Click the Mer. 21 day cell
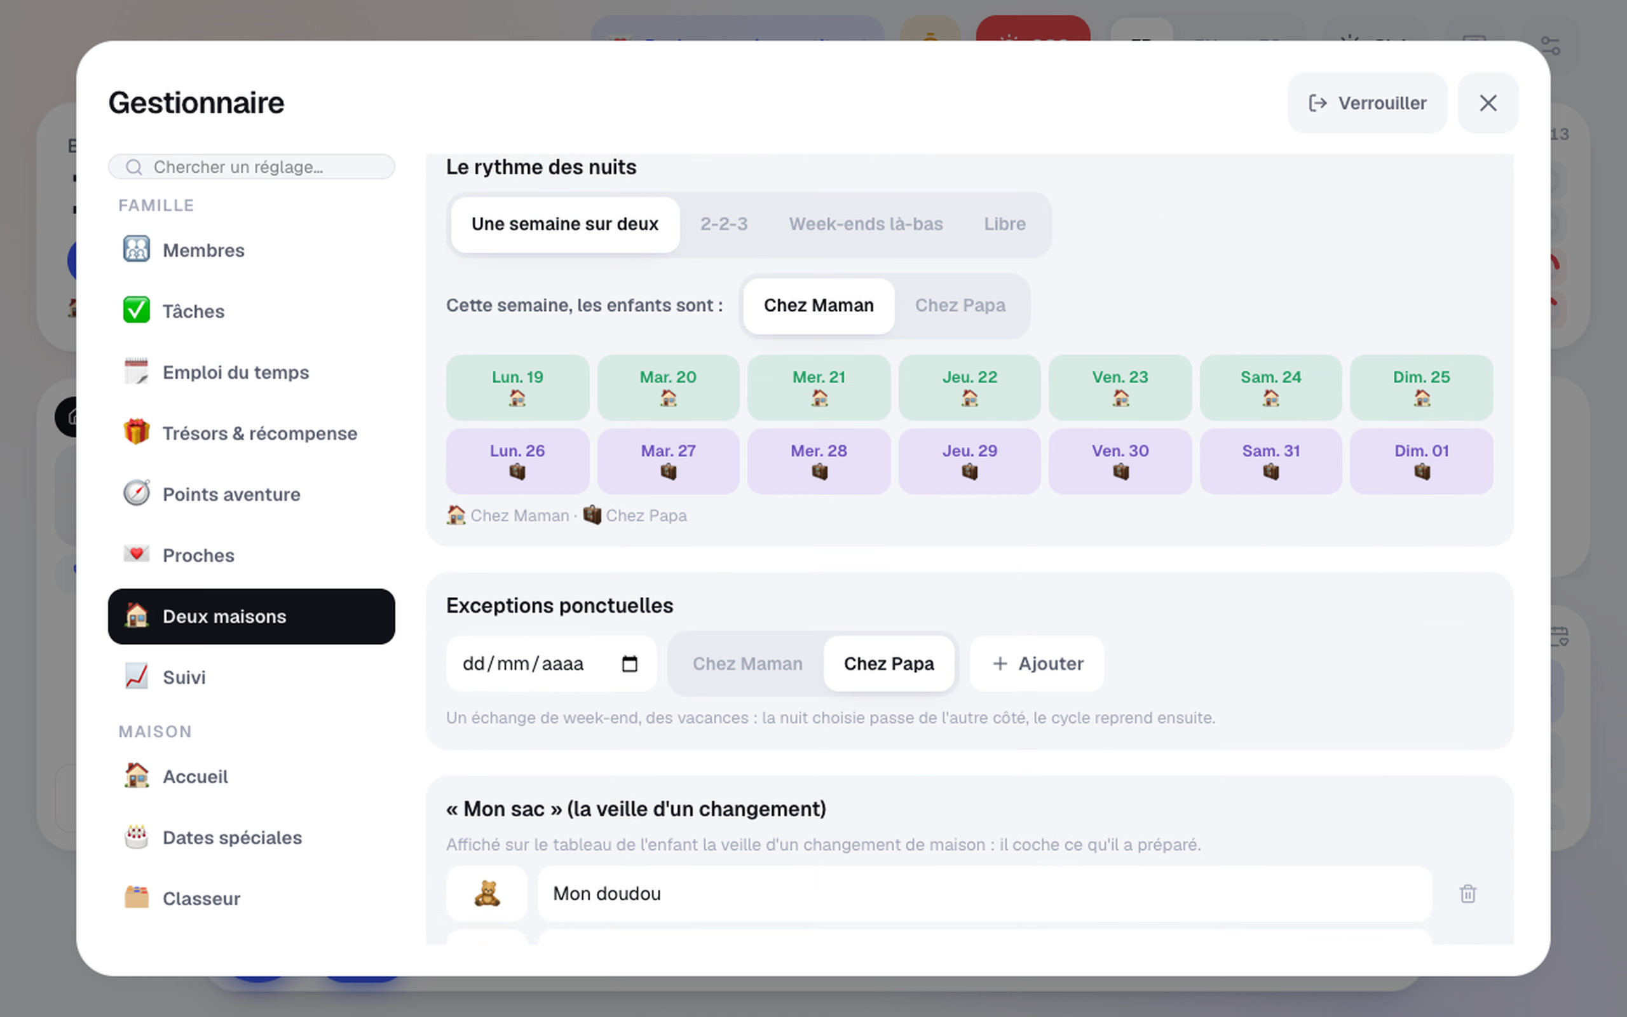The width and height of the screenshot is (1627, 1017). point(818,388)
